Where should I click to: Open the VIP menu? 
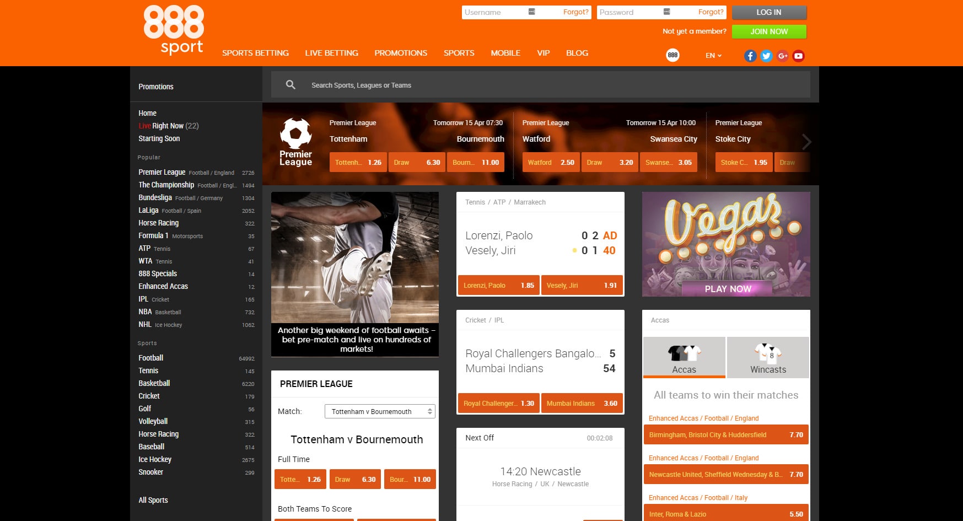click(x=544, y=53)
